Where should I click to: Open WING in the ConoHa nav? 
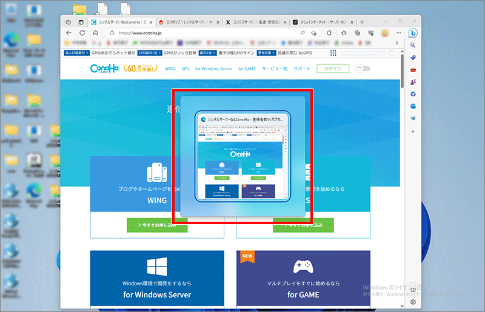pos(170,68)
